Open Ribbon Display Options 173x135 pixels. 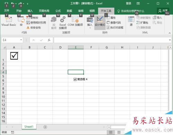138,3
